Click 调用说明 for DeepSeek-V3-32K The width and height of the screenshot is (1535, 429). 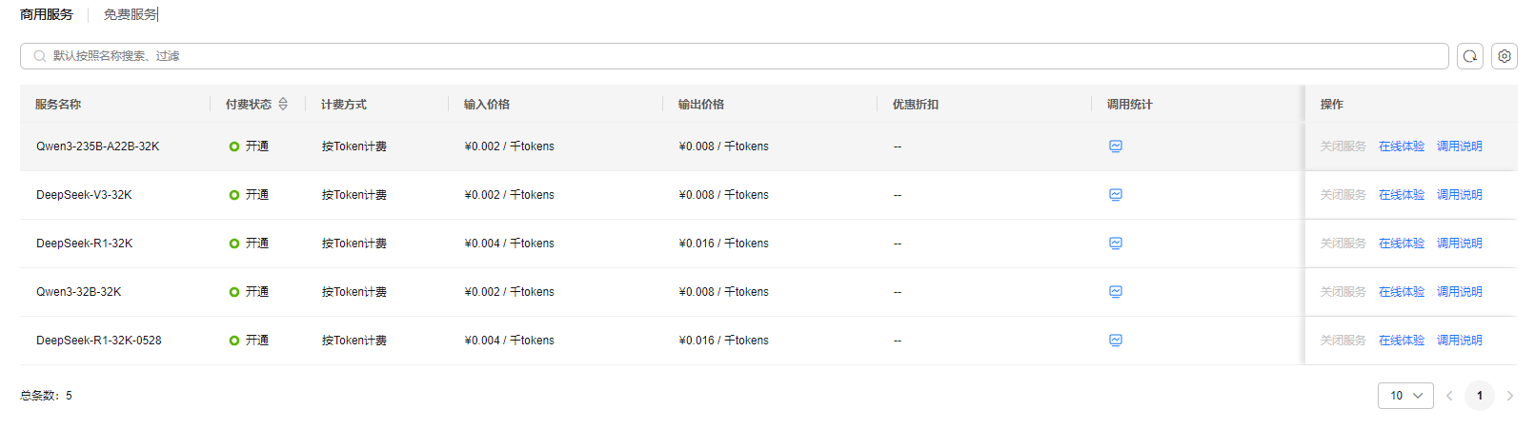1460,195
